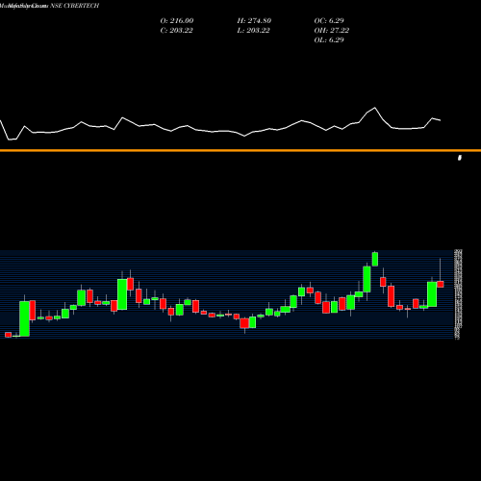
Task: Click the price axis labels beside the candlesticks
Action: [x=458, y=294]
